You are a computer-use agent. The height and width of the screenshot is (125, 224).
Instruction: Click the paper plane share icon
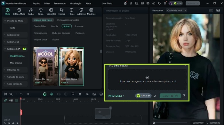pos(131,3)
